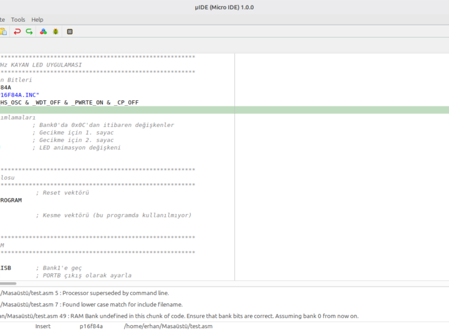Click the colored-balls build icon

[x=43, y=31]
